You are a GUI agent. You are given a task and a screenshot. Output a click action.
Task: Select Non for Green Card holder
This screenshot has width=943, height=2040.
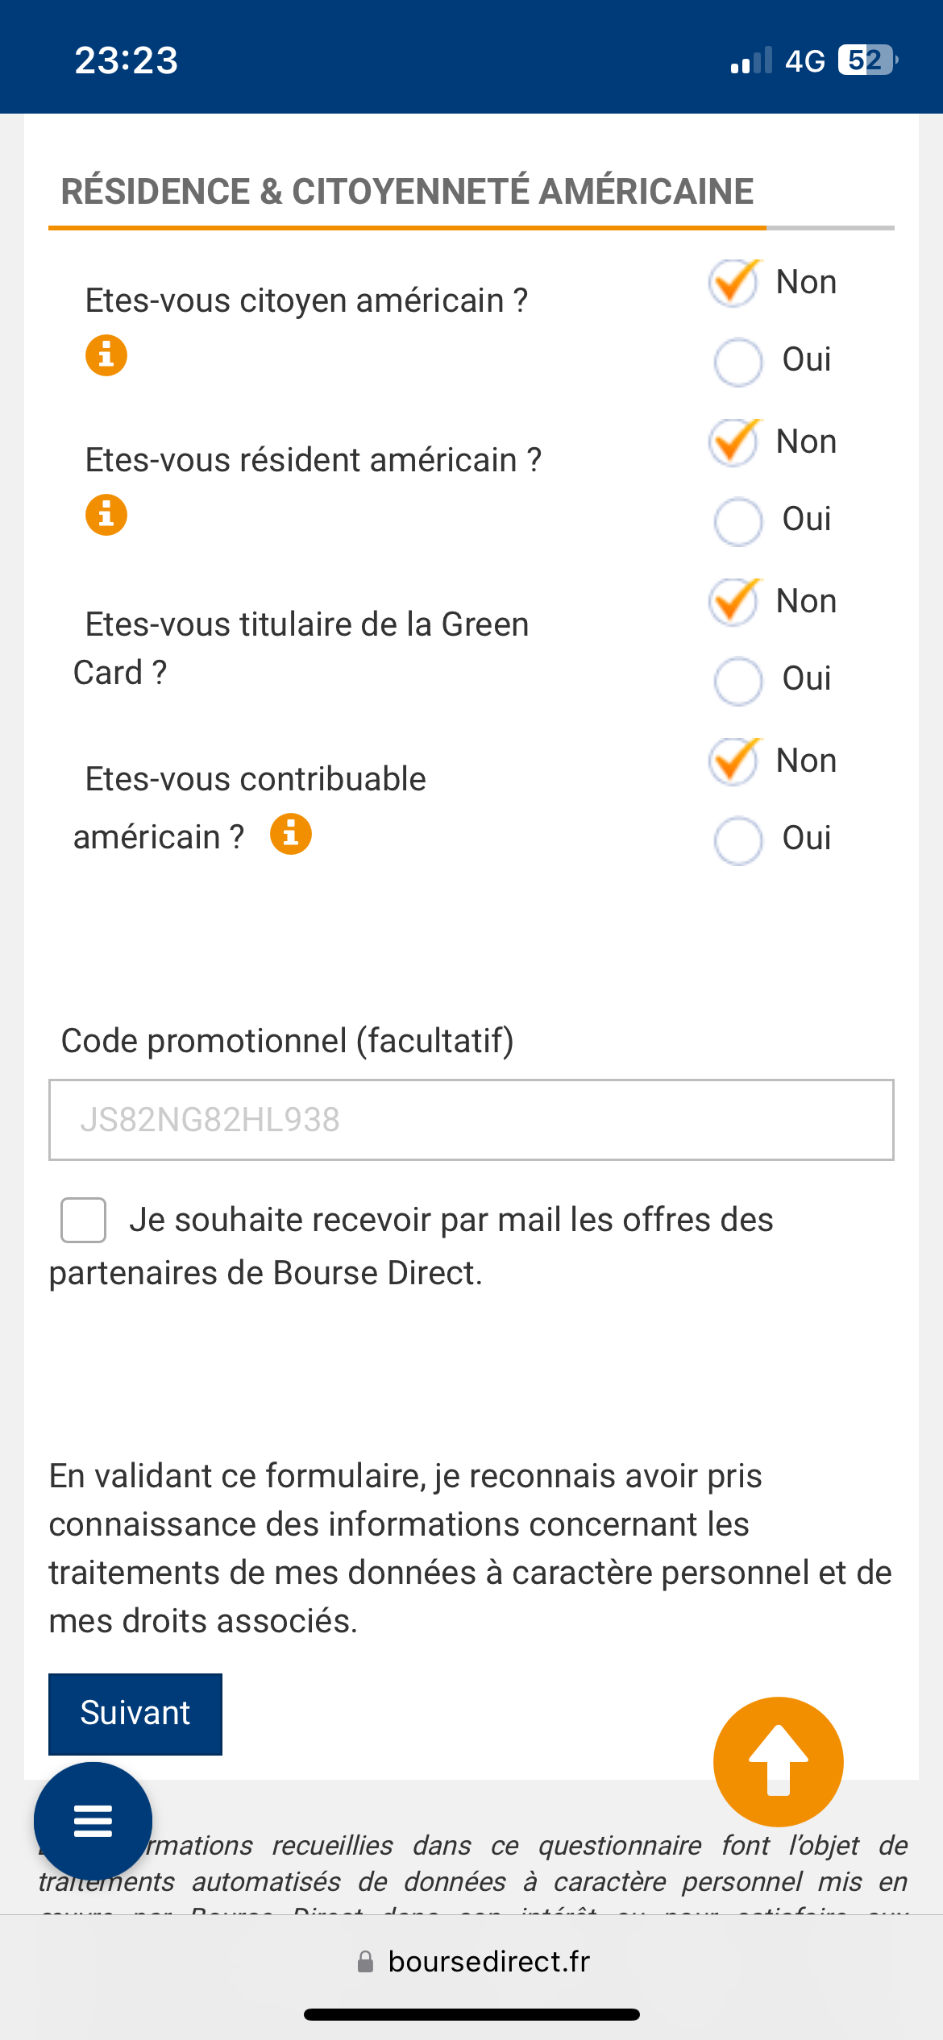(734, 603)
